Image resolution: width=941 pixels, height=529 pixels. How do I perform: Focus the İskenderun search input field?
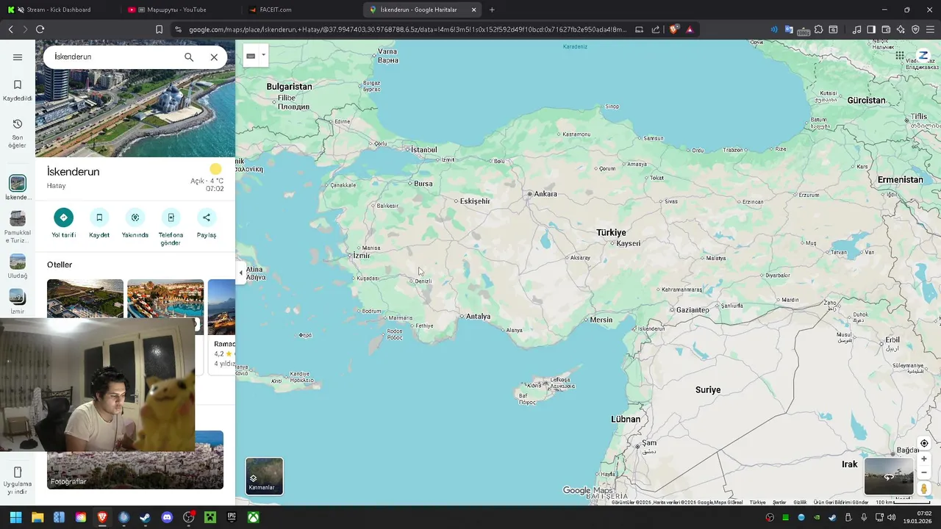(x=114, y=57)
